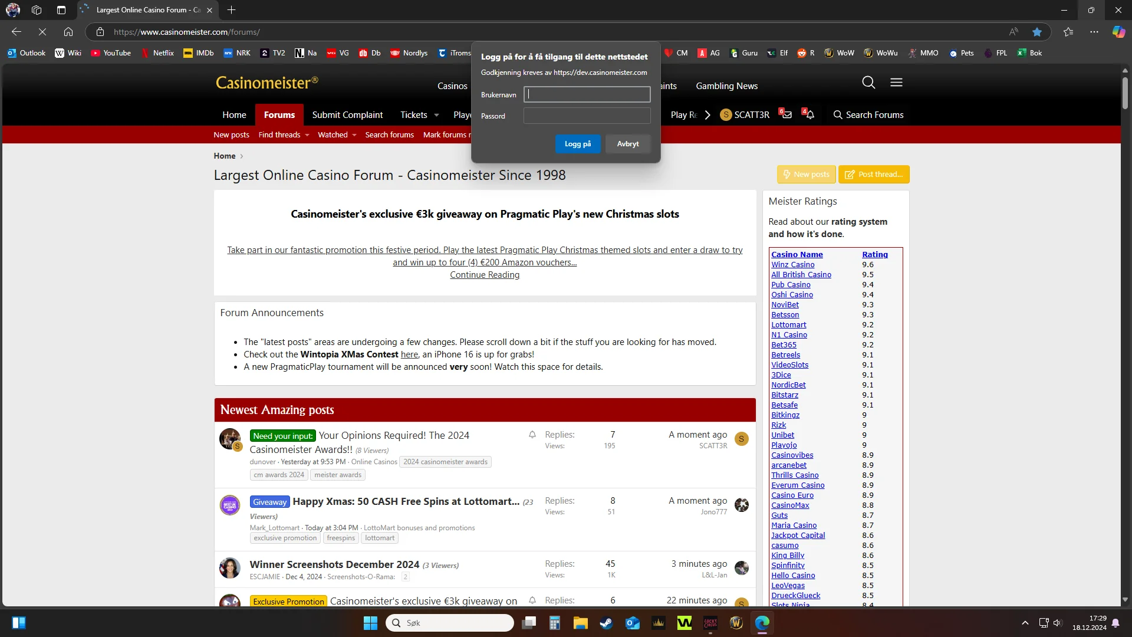Open the Home navigation tab
Viewport: 1132px width, 637px height.
point(234,115)
